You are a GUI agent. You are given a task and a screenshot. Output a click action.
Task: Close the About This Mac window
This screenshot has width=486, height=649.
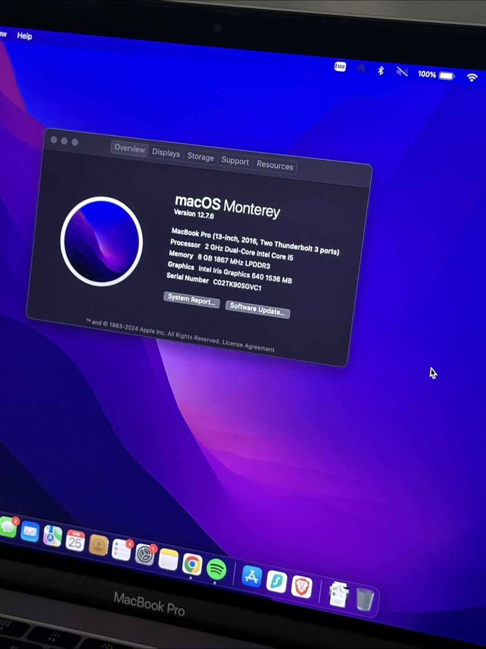click(54, 140)
